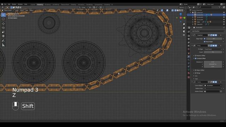This screenshot has width=226, height=127.
Task: Enable the Merge checkbox
Action: coord(196,73)
